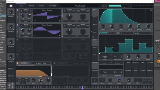Enable oscillator 3 power toggle
Screen dimensions: 160x90
pyautogui.click(x=17, y=40)
